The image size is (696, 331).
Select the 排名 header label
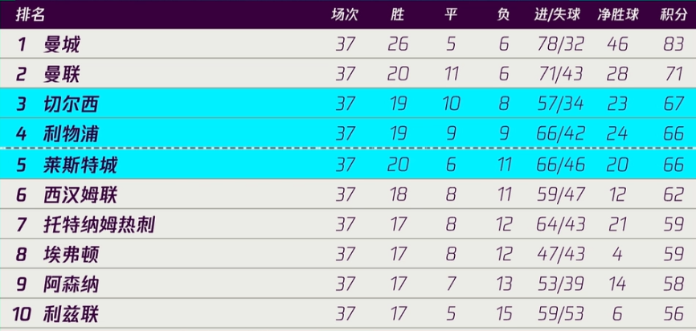31,14
